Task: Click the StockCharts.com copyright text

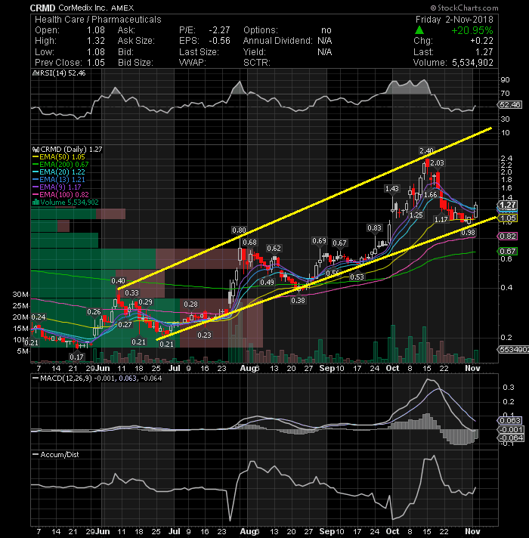Action: tap(464, 8)
